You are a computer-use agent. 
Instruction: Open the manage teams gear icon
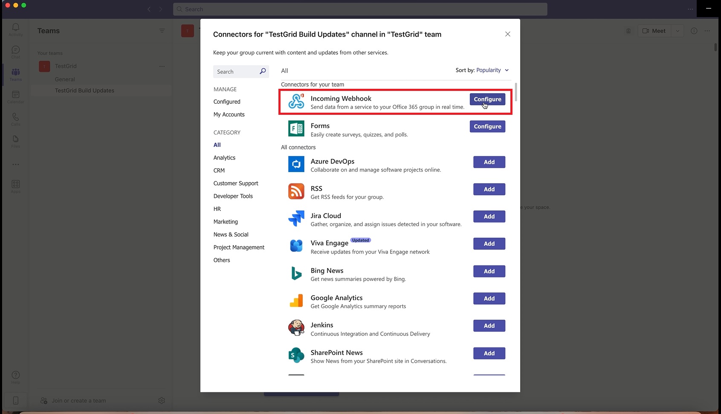click(162, 400)
